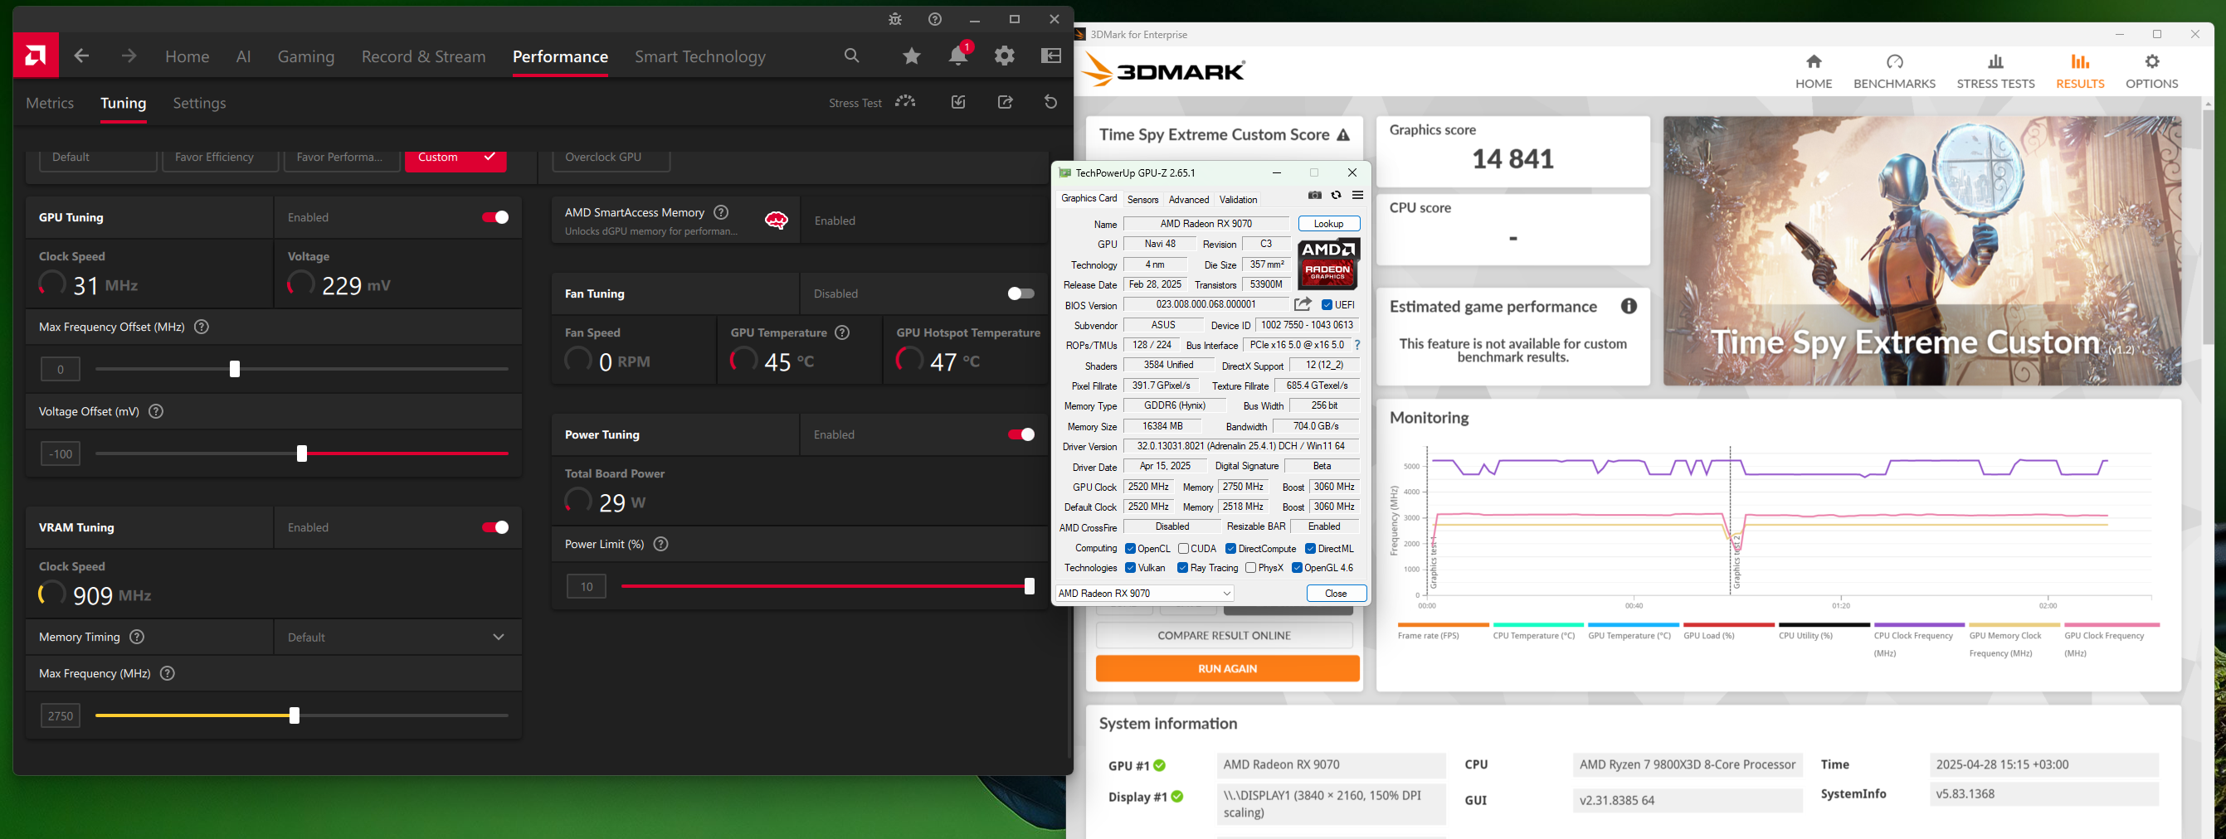The image size is (2226, 839).
Task: Enable the Fan Tuning toggle
Action: (x=1020, y=293)
